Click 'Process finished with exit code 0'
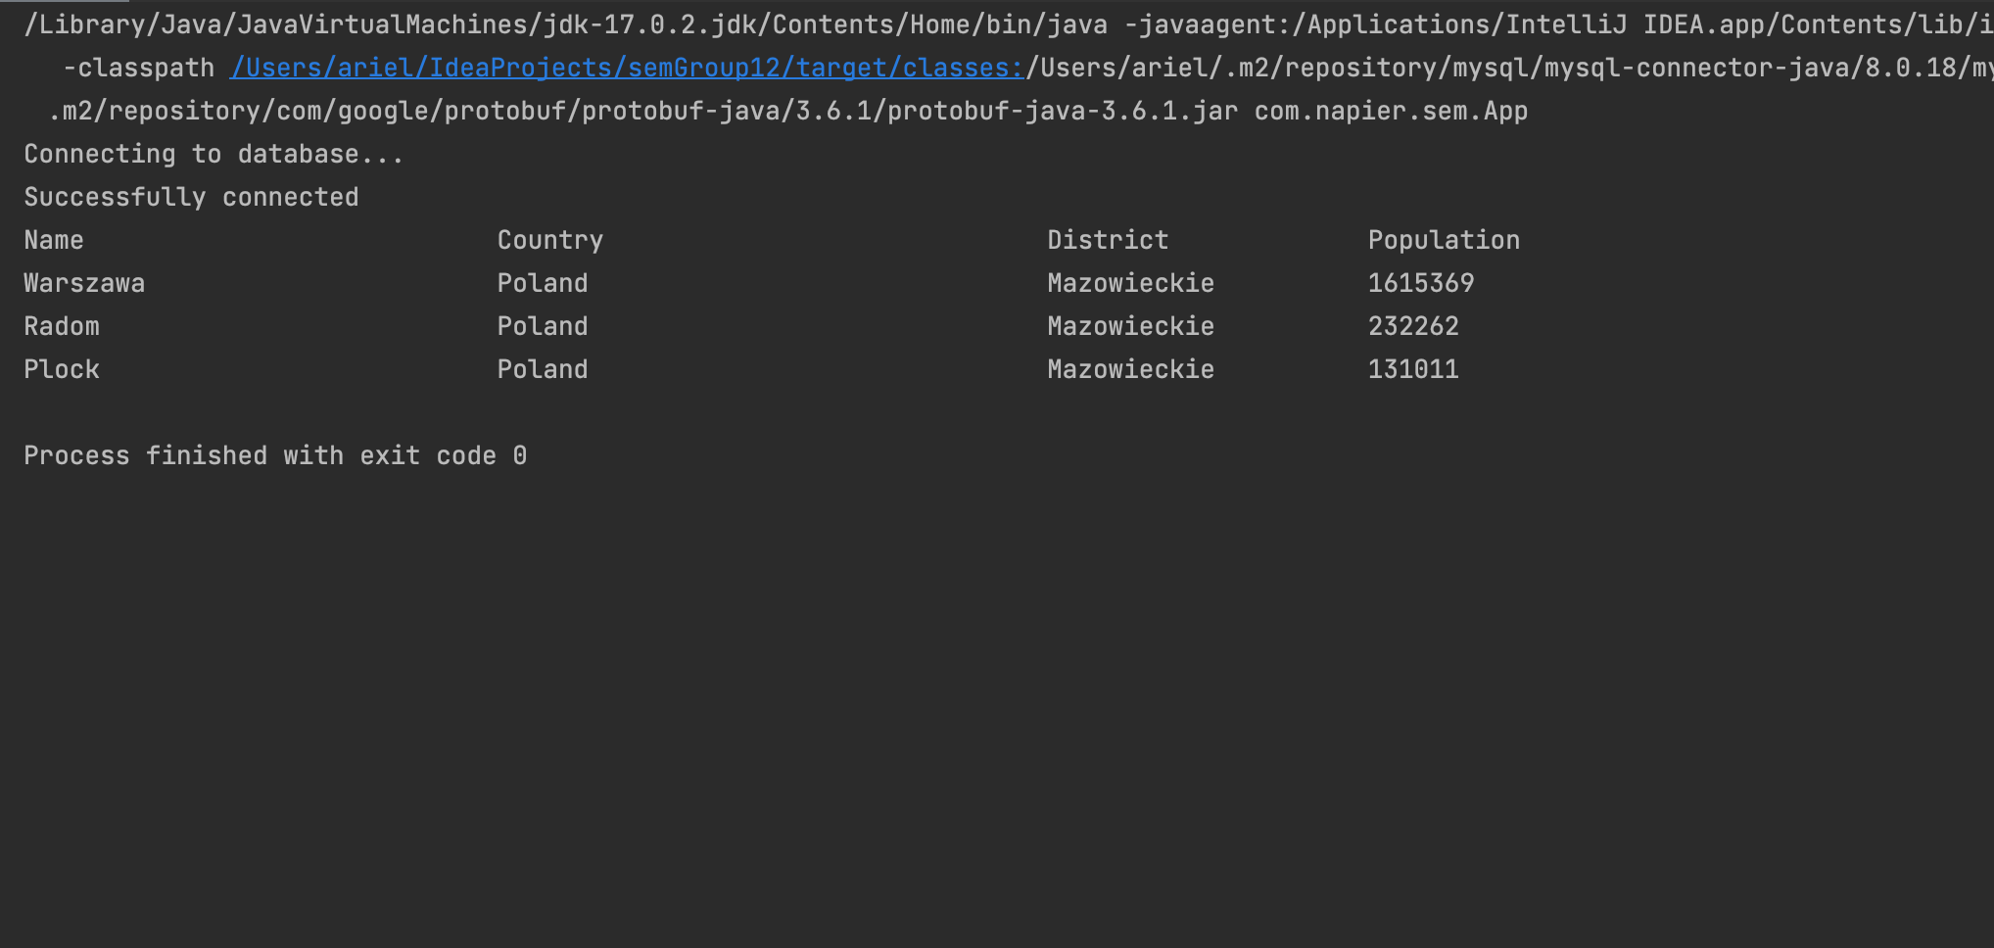 coord(275,455)
